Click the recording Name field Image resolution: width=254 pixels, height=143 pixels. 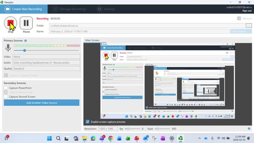coord(139,31)
